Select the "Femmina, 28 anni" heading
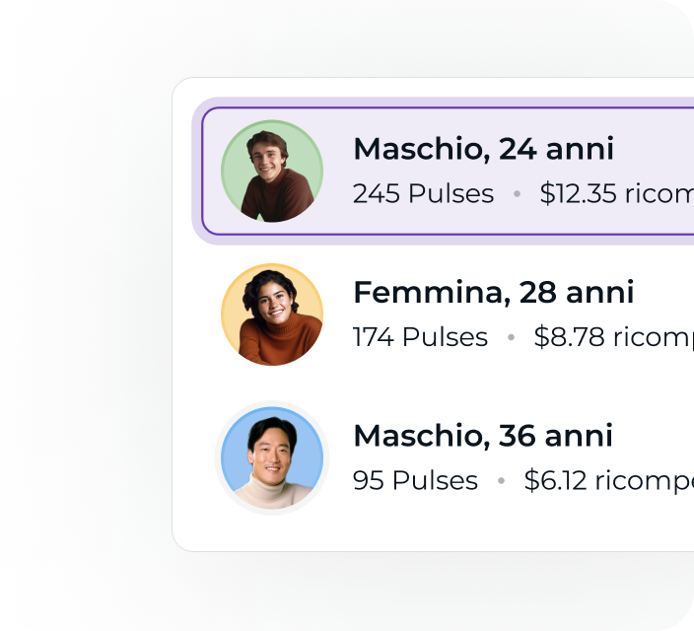The height and width of the screenshot is (631, 694). pos(494,292)
